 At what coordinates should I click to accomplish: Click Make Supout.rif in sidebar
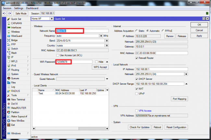coord(19,116)
